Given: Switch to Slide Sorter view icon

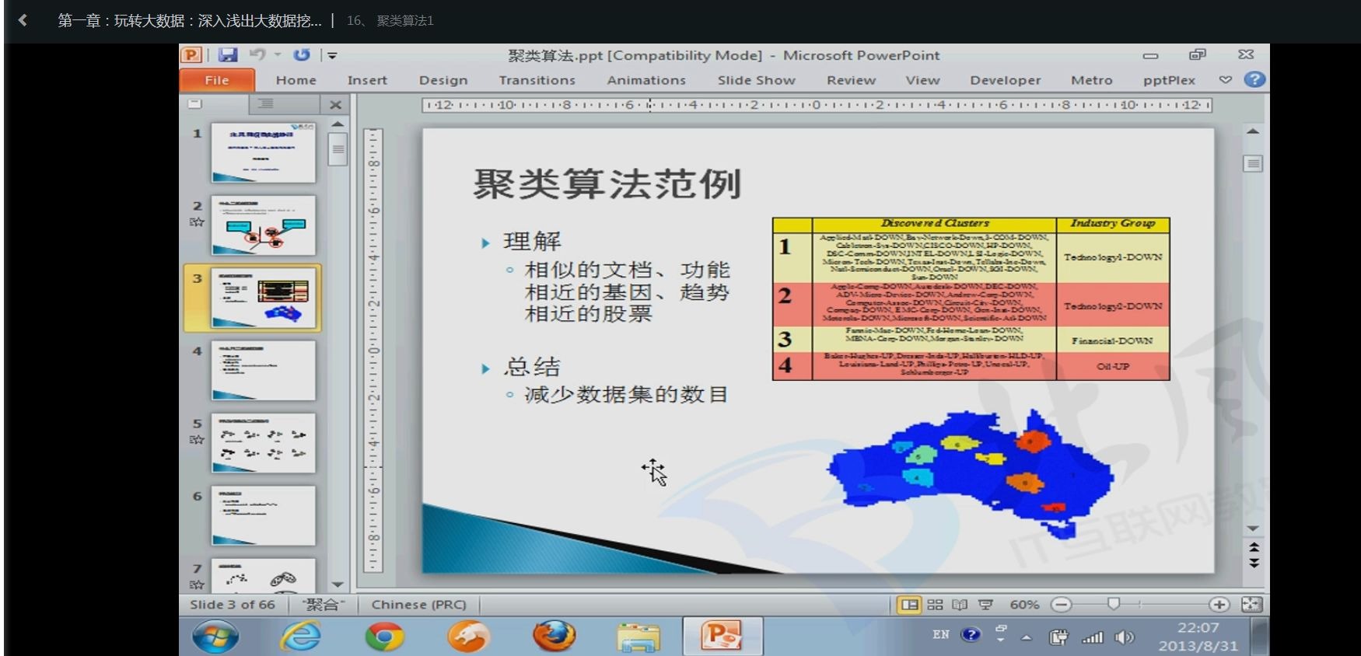Looking at the screenshot, I should (935, 605).
